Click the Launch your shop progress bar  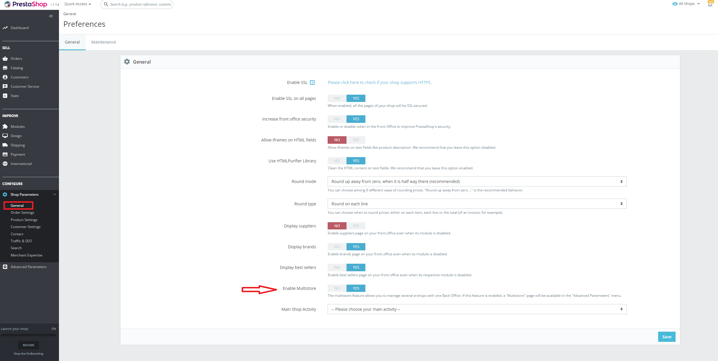click(x=28, y=335)
